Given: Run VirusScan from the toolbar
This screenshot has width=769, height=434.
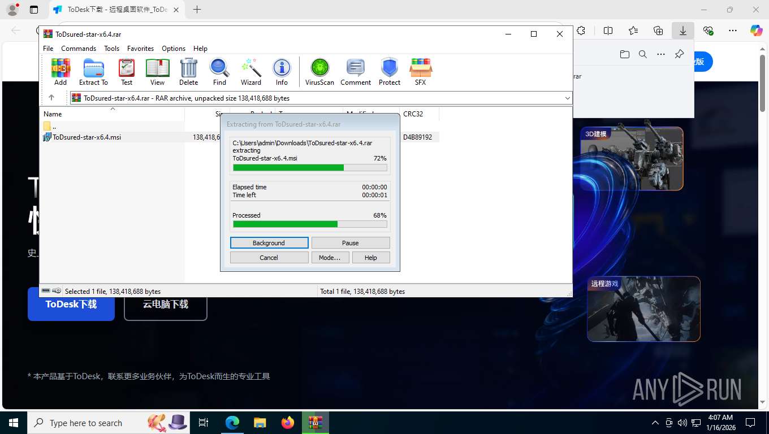Looking at the screenshot, I should tap(319, 72).
